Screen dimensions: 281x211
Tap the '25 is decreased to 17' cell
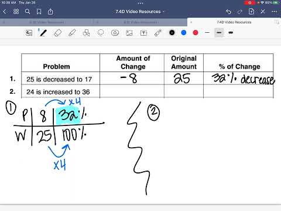pos(60,79)
